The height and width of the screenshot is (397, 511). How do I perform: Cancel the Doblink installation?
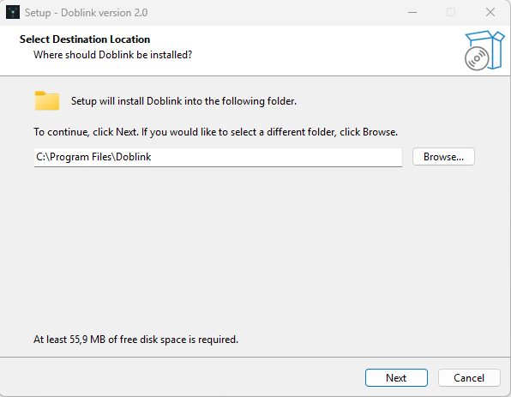click(469, 378)
